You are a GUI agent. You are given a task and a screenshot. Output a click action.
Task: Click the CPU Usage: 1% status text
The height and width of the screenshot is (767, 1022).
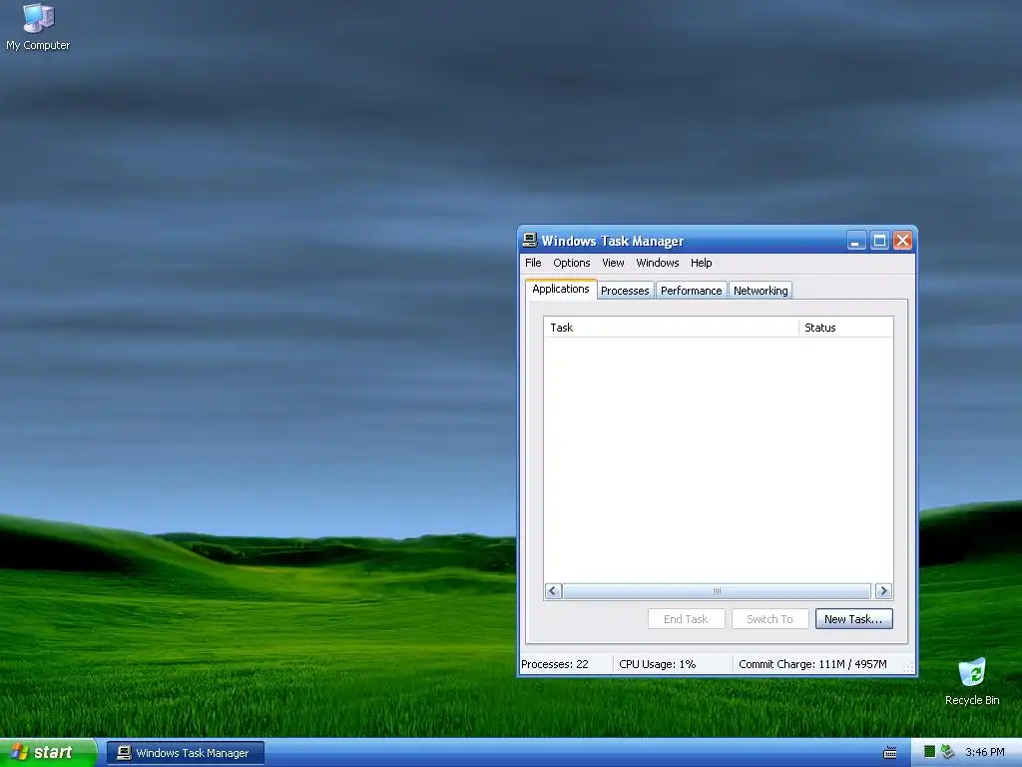click(657, 664)
